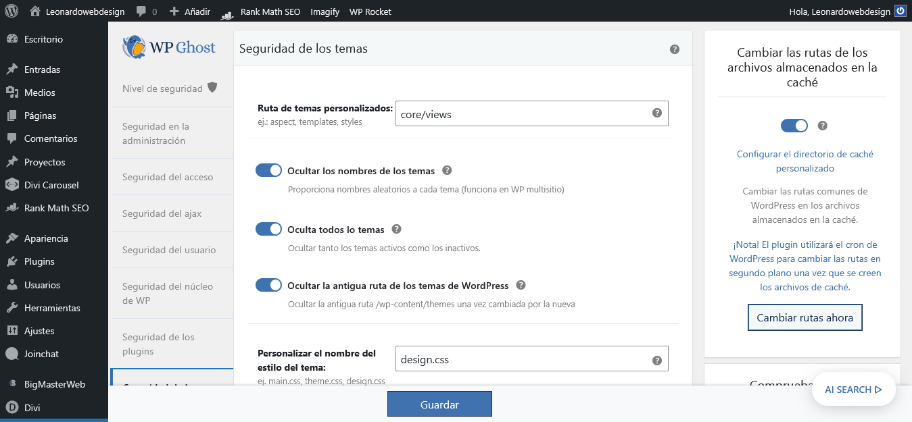The height and width of the screenshot is (422, 912).
Task: Click the custom themes path input field
Action: [x=521, y=114]
